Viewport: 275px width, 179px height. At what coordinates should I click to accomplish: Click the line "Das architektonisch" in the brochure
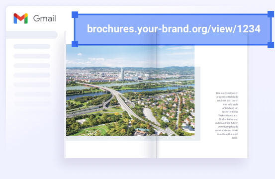pyautogui.click(x=227, y=93)
